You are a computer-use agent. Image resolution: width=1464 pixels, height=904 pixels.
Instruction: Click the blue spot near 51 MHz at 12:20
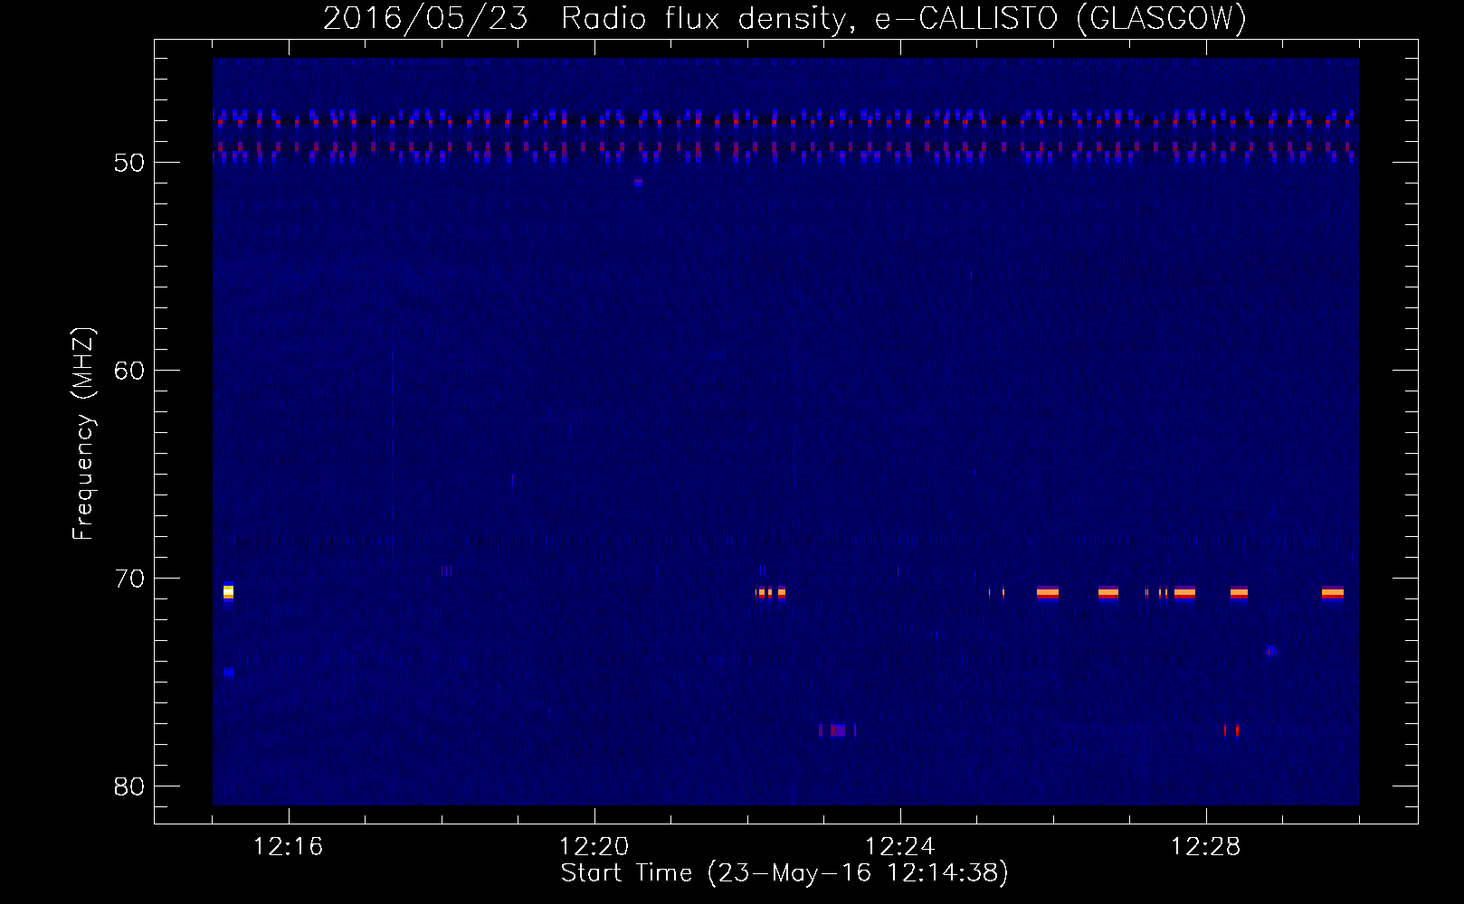click(638, 183)
